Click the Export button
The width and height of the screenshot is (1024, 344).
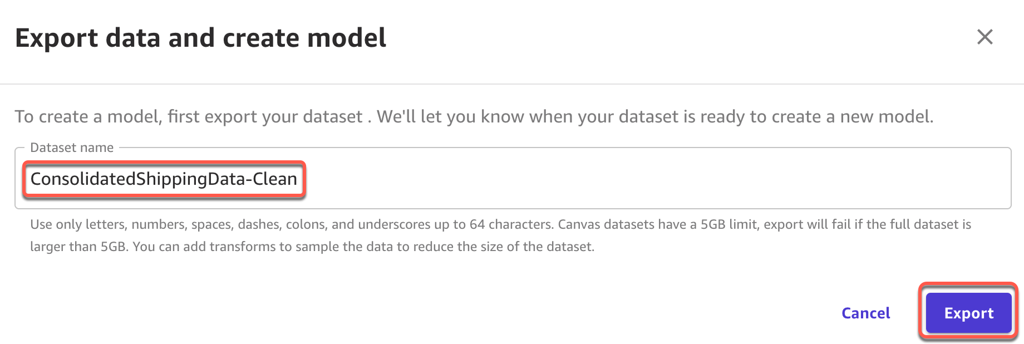pyautogui.click(x=968, y=313)
